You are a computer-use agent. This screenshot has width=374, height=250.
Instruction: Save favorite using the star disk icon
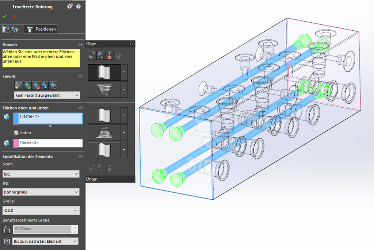click(44, 85)
